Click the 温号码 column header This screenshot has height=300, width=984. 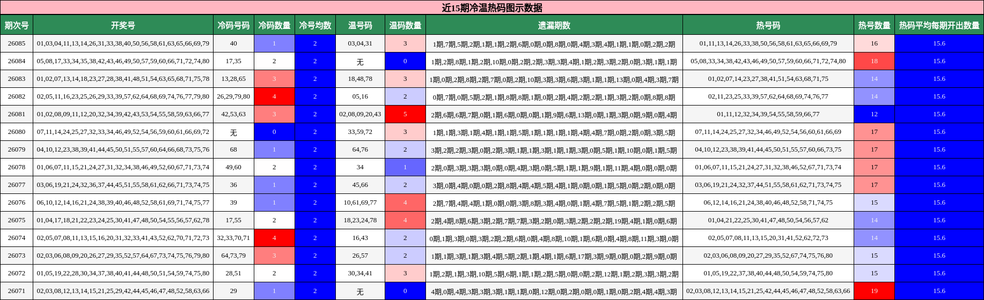(x=360, y=25)
